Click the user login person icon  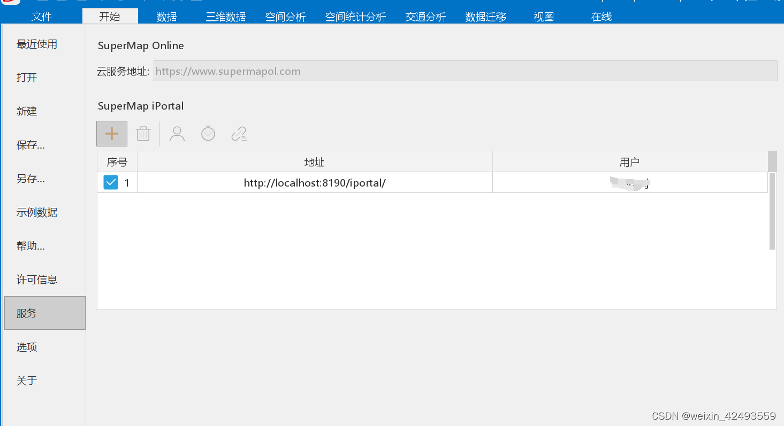(177, 134)
